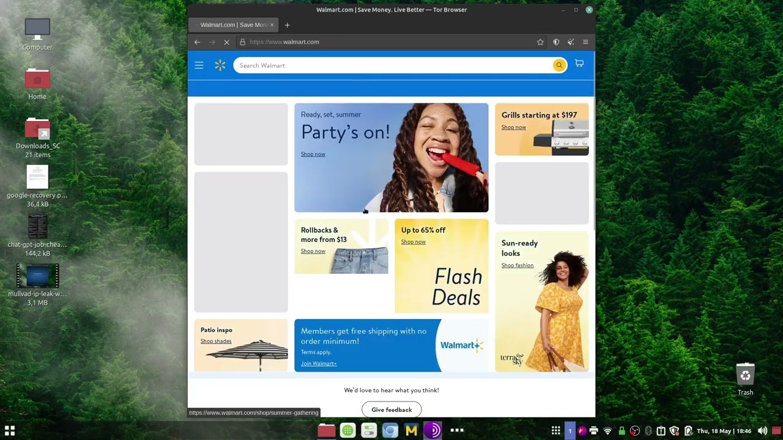Click the New Identity broom icon

(571, 42)
